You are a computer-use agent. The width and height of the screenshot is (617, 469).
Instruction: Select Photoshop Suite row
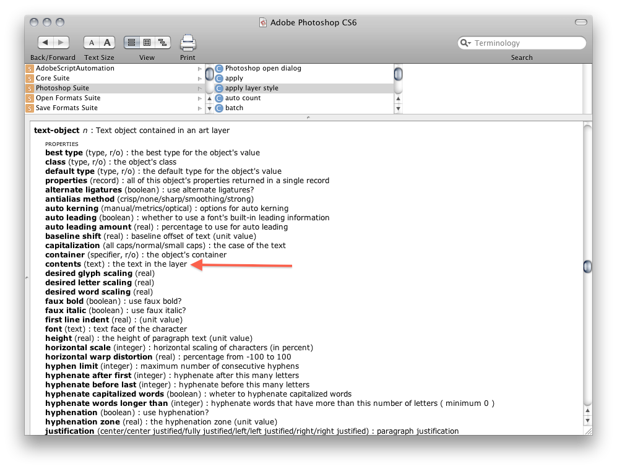coord(115,88)
